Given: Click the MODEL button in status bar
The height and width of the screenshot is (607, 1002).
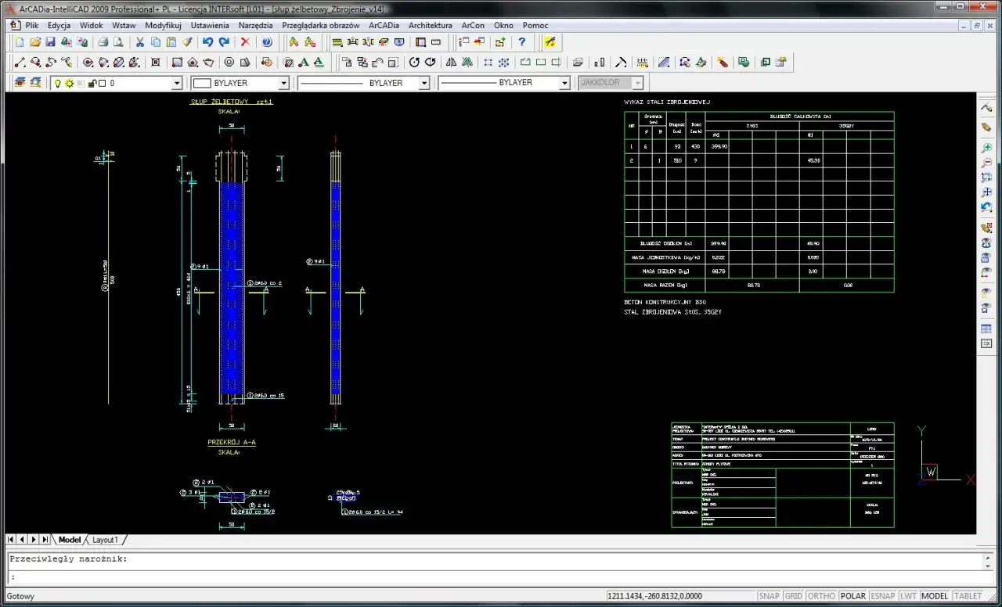Looking at the screenshot, I should point(935,596).
